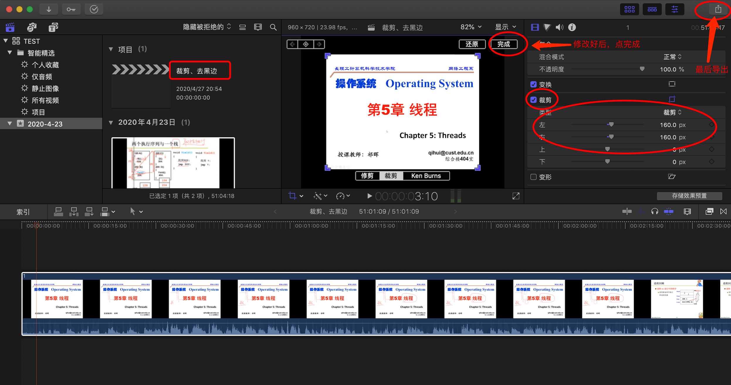
Task: Open retime speed menu
Action: point(343,196)
